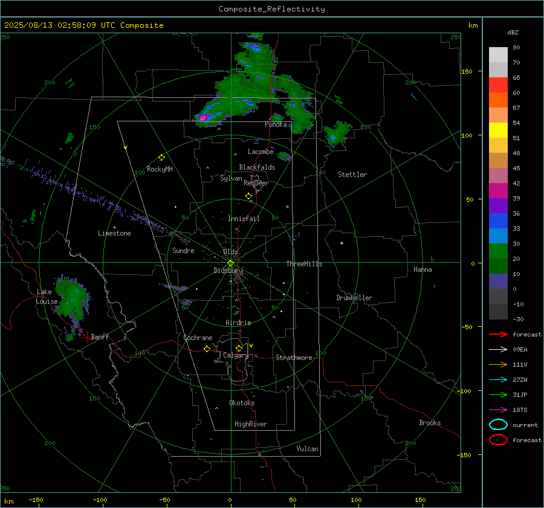
Task: Click the HighRiver city label
Action: point(251,424)
